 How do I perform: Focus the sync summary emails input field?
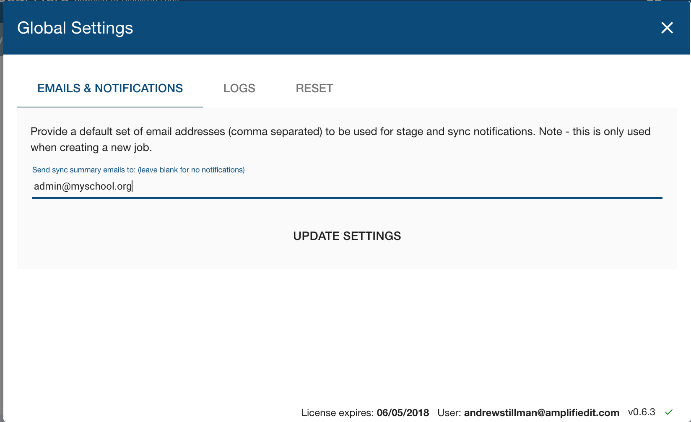tap(377, 187)
